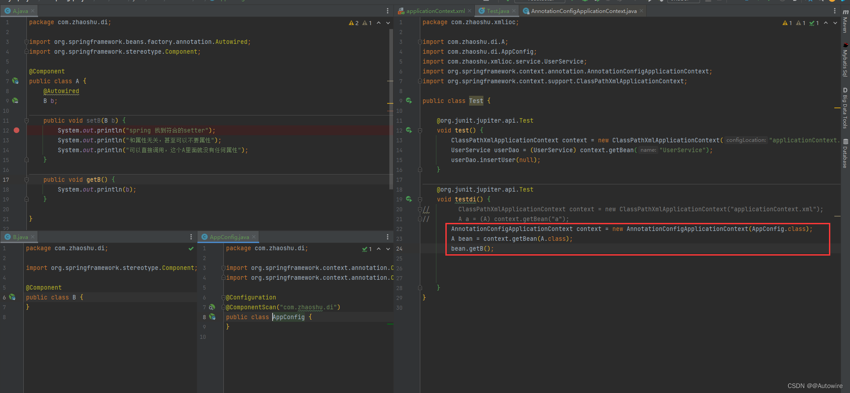This screenshot has width=850, height=393.
Task: Click run gutter icon beside class Test
Action: [x=409, y=101]
